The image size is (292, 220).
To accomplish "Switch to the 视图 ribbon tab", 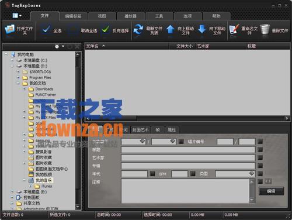I will (102, 16).
